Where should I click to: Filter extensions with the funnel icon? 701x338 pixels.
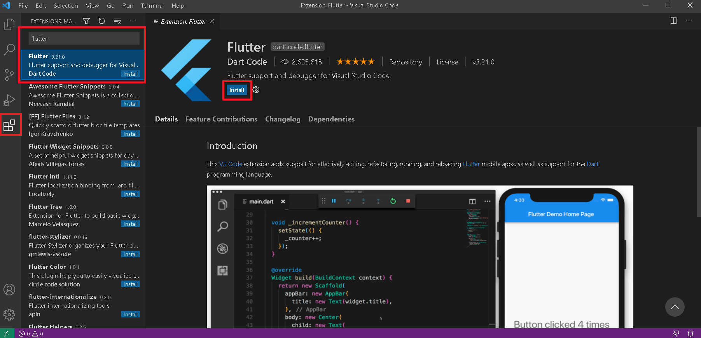[86, 21]
